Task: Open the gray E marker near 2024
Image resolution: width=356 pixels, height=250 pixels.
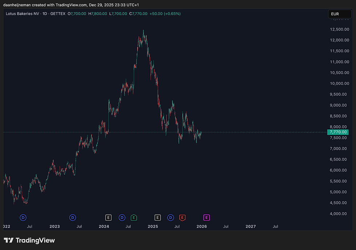Action: click(108, 218)
